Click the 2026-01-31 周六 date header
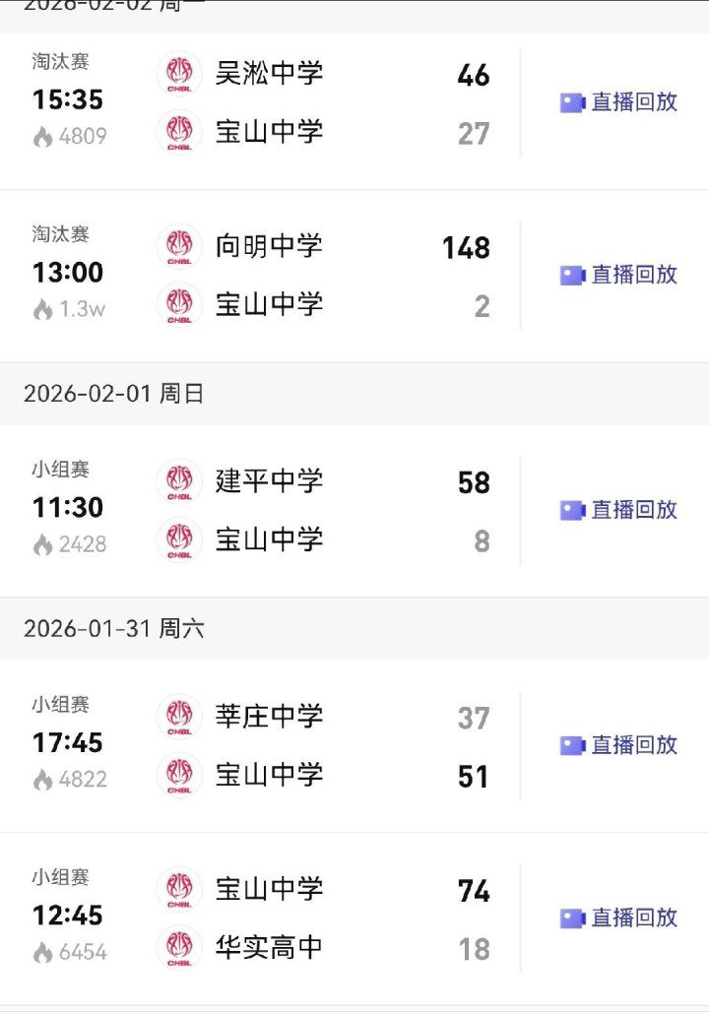The height and width of the screenshot is (1012, 709). pyautogui.click(x=113, y=628)
